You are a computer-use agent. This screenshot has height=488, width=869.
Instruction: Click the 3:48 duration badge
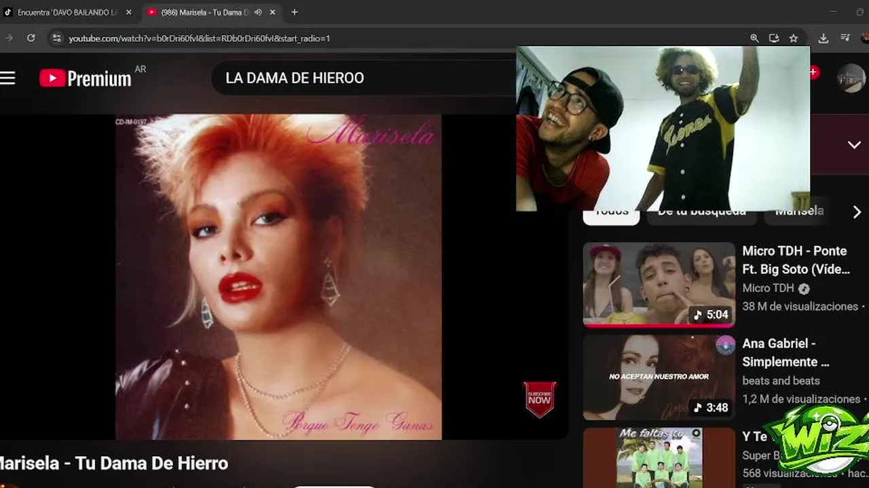click(x=711, y=407)
